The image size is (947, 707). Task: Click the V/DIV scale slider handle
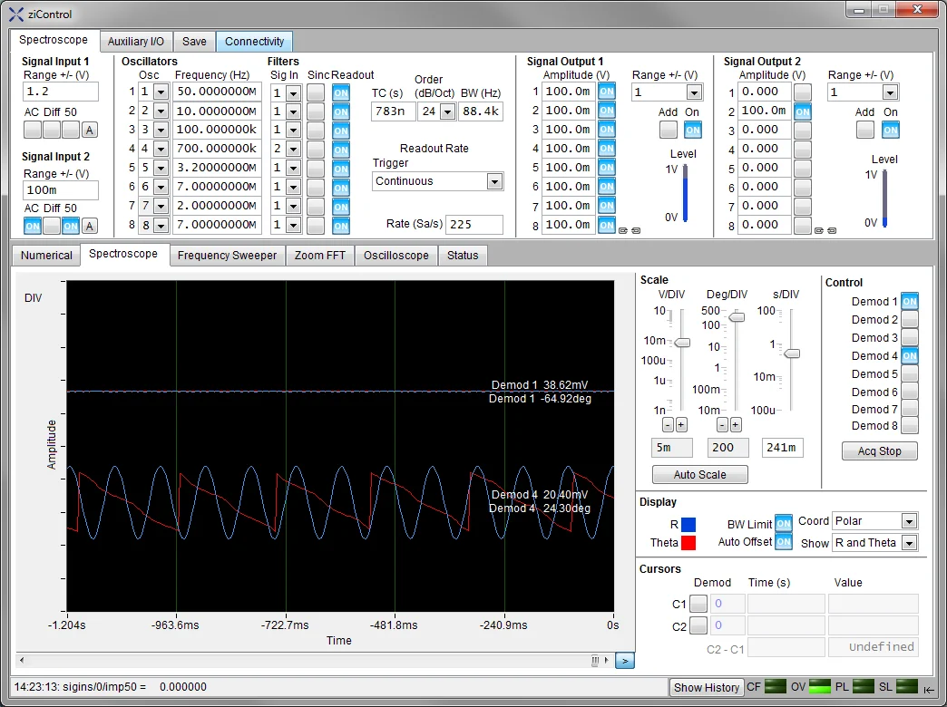tap(682, 343)
